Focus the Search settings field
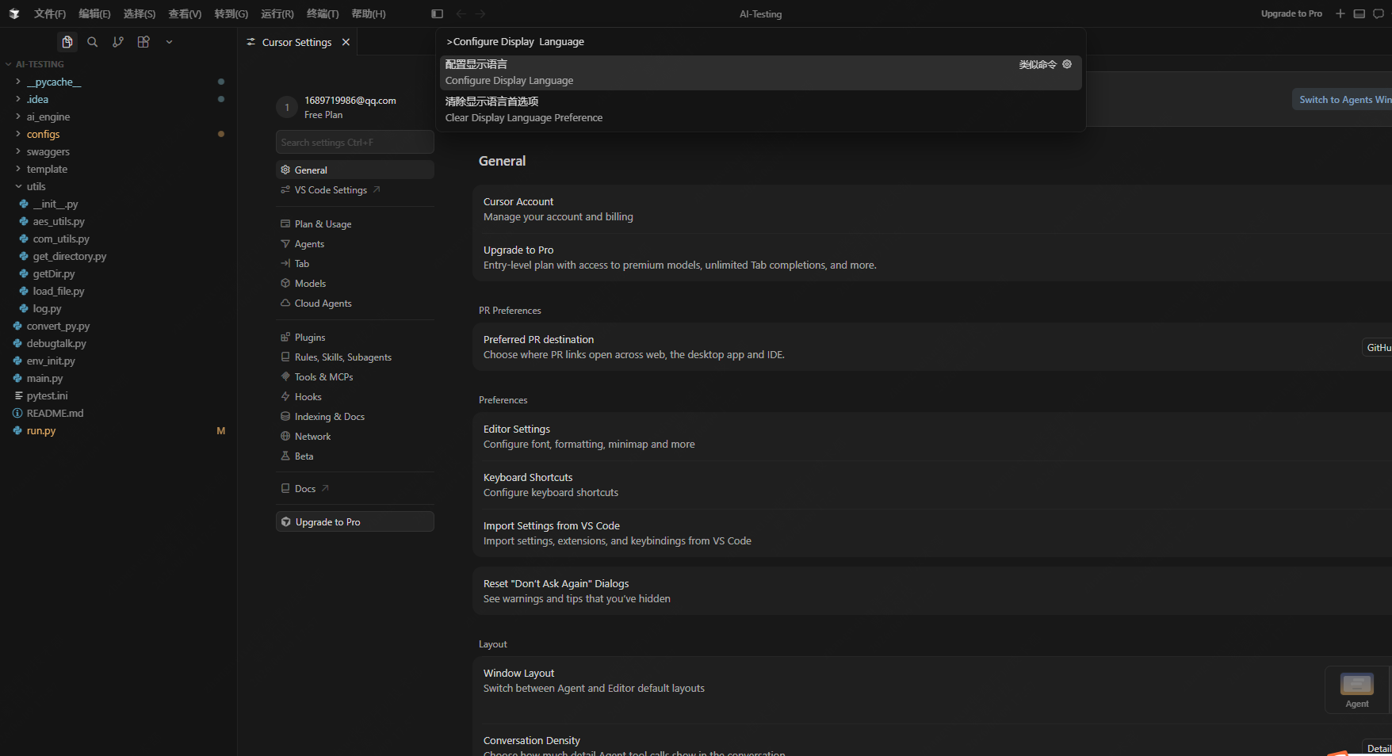Image resolution: width=1392 pixels, height=756 pixels. 355,143
